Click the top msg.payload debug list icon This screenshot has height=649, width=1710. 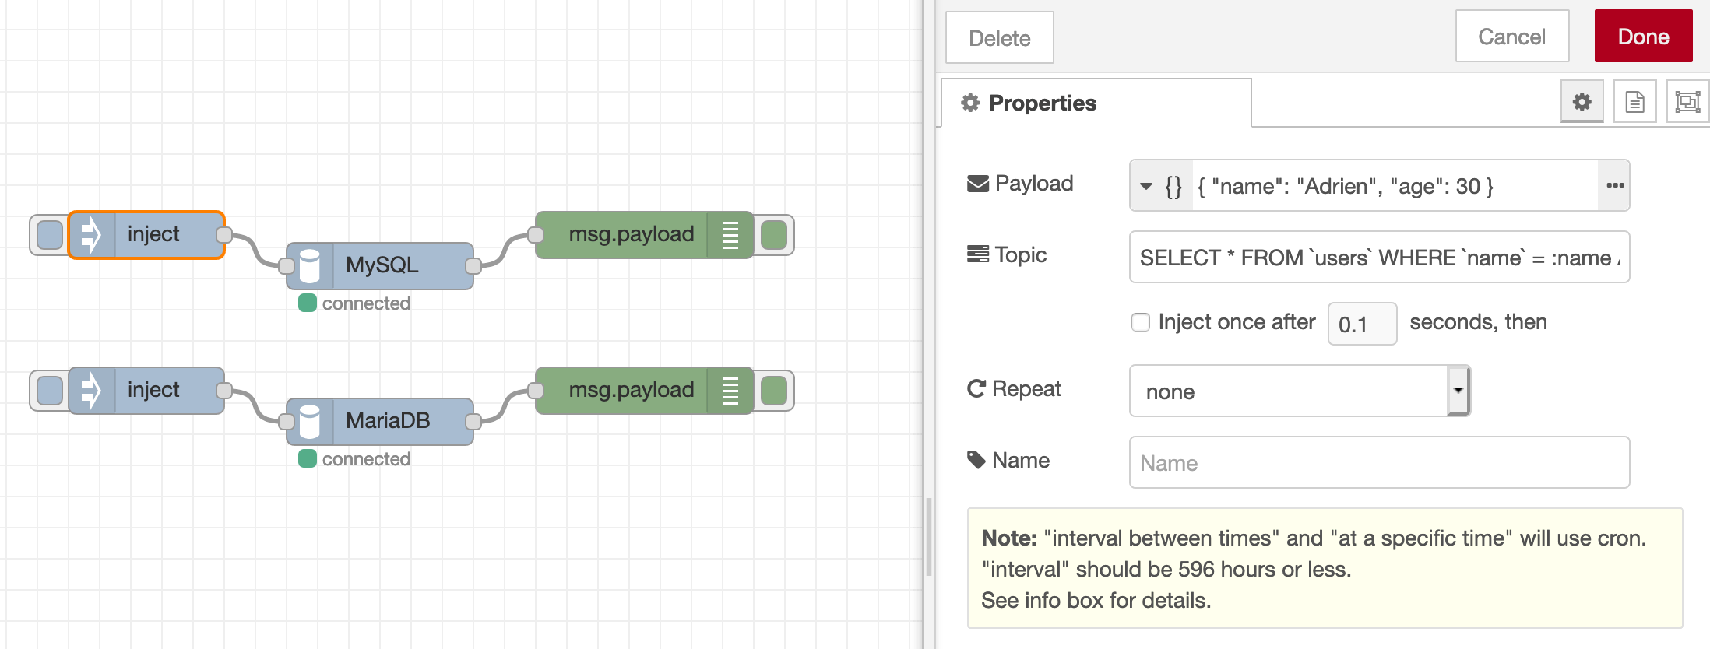pyautogui.click(x=730, y=235)
